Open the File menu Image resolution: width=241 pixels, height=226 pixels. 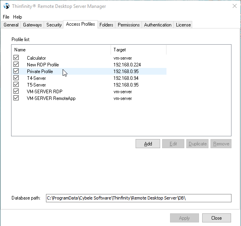[6, 17]
